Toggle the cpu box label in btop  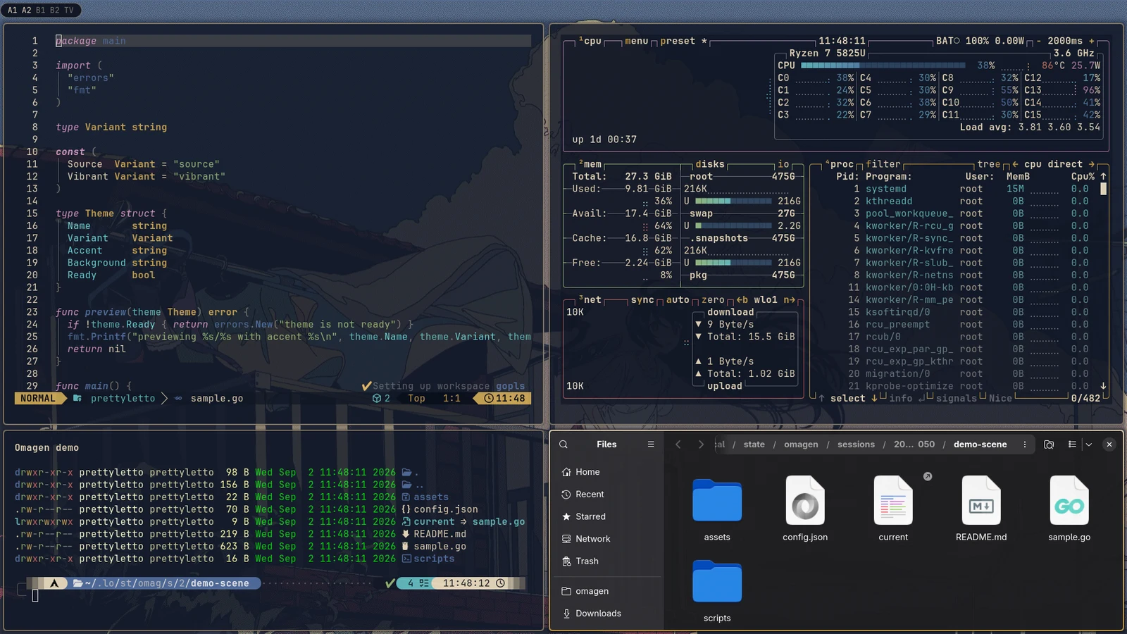[x=590, y=41]
